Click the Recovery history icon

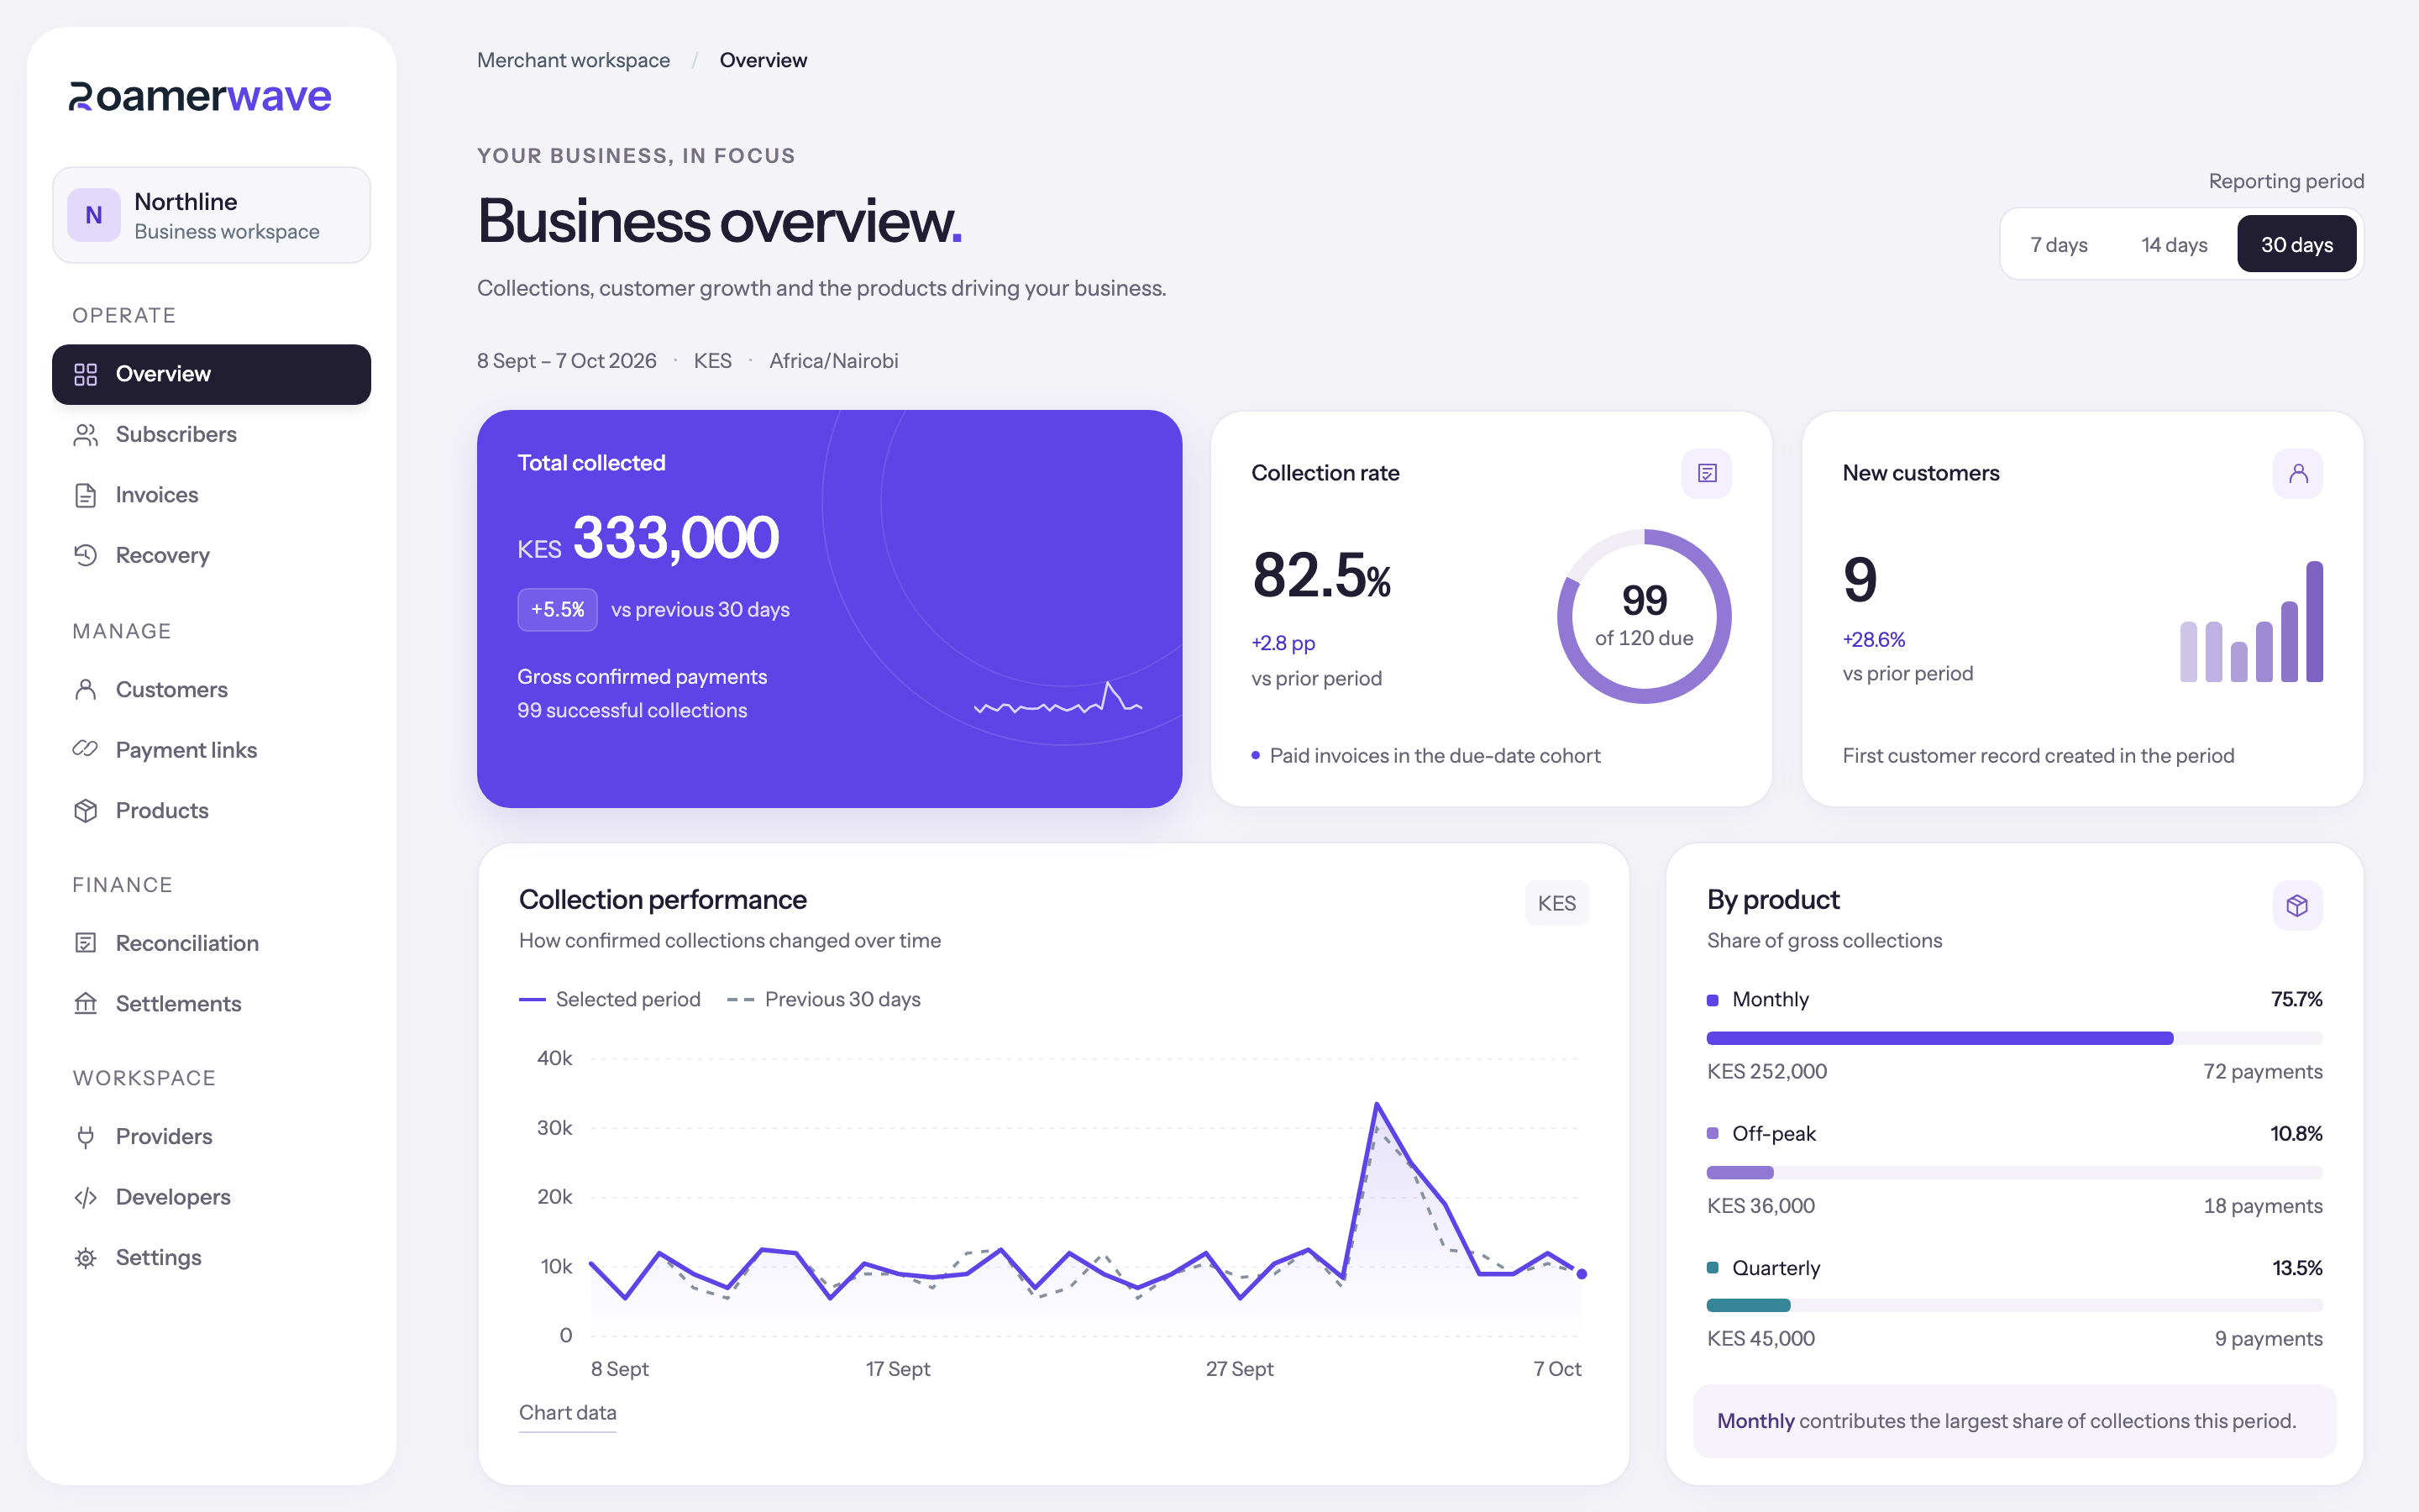86,555
